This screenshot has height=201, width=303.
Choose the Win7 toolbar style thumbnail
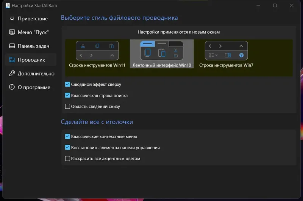pos(226,51)
